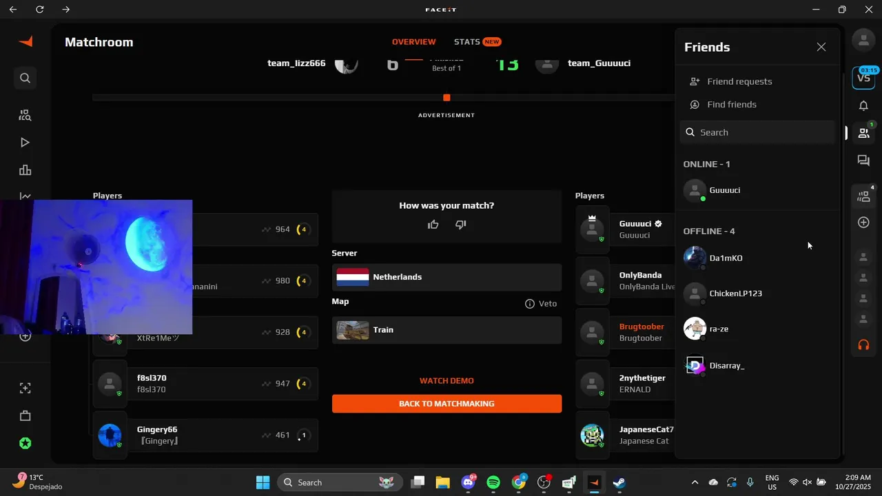Click team_lizz666 team name
The width and height of the screenshot is (882, 496).
pyautogui.click(x=296, y=63)
